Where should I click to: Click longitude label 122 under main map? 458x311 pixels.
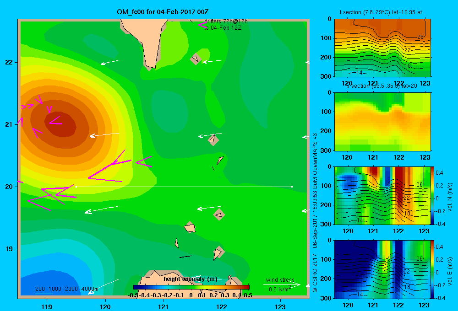pos(222,307)
